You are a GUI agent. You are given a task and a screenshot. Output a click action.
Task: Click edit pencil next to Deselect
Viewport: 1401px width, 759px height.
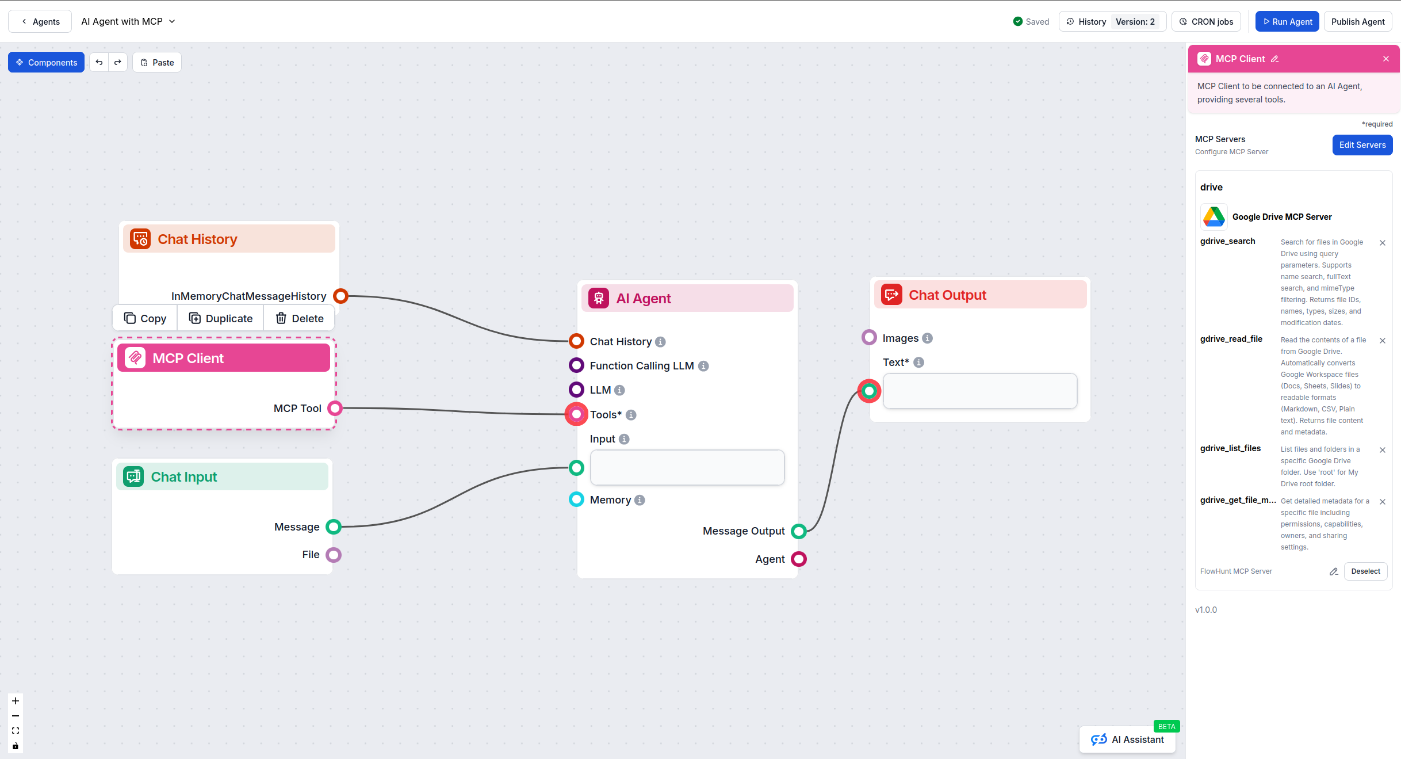click(1334, 571)
